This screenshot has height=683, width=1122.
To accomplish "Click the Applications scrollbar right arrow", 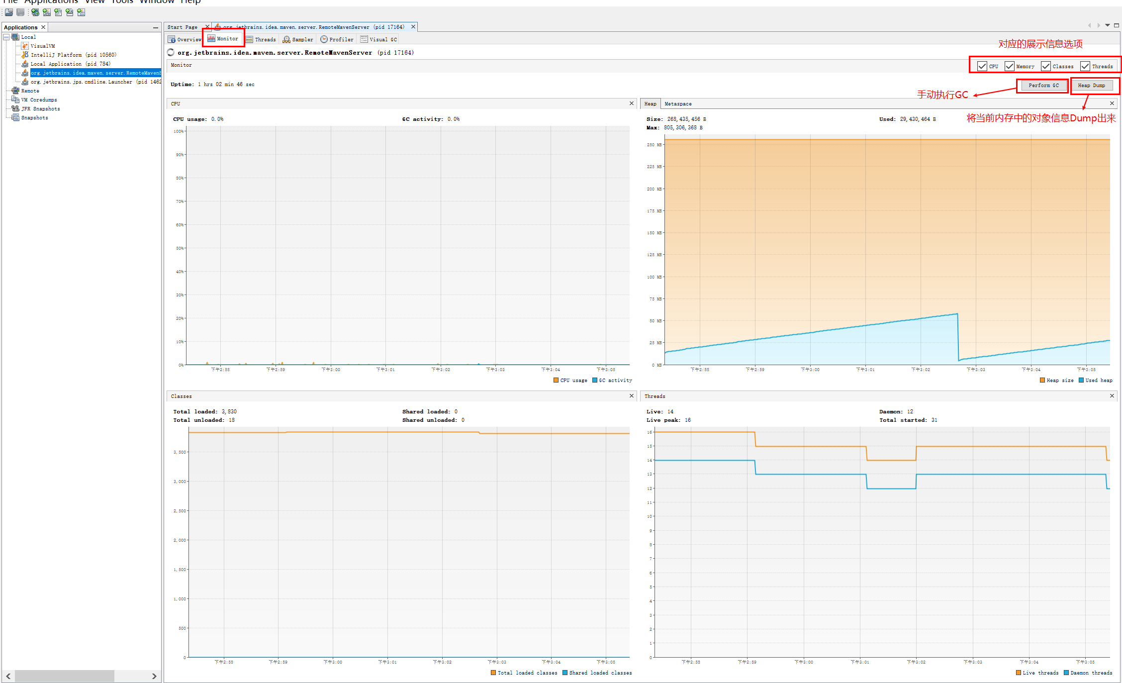I will click(154, 676).
